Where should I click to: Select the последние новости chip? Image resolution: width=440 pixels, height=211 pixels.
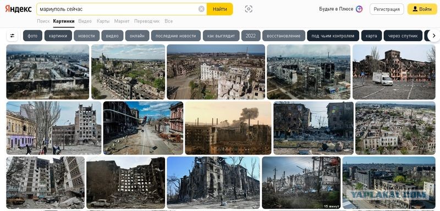(176, 36)
